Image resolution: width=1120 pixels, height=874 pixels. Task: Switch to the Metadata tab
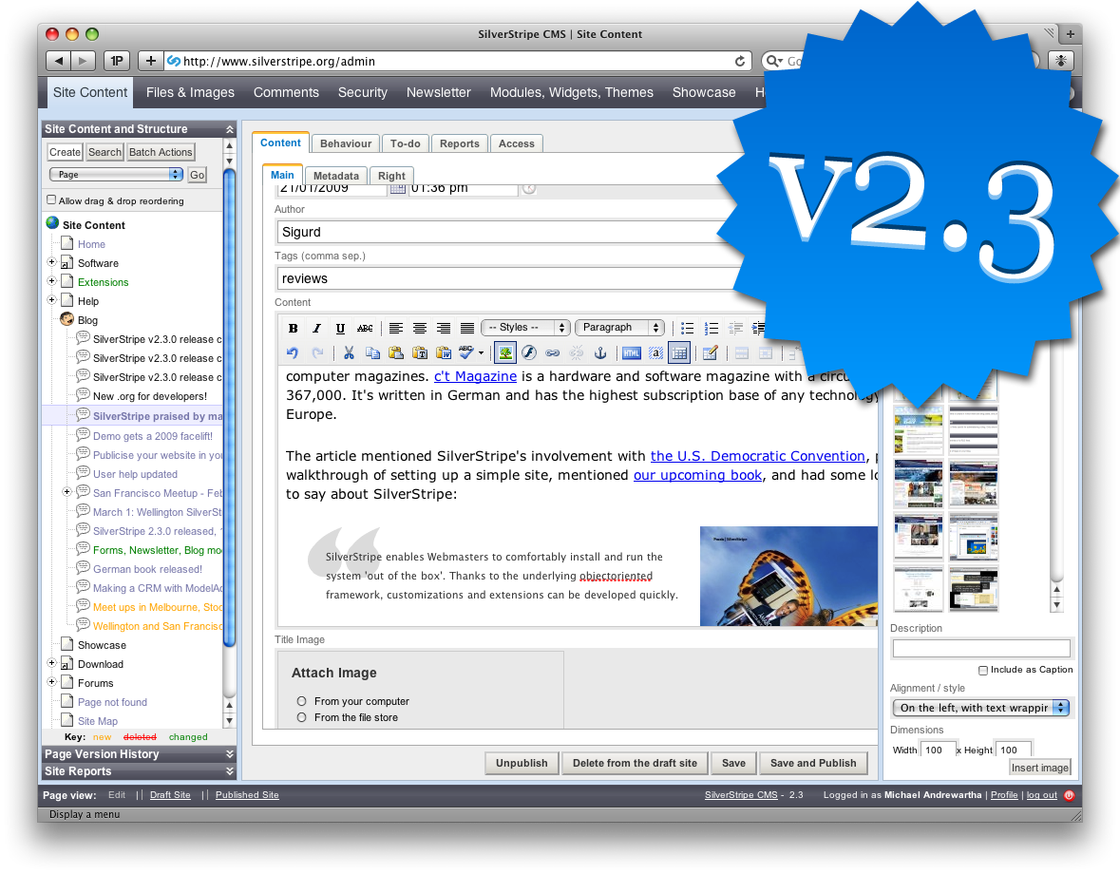coord(335,175)
